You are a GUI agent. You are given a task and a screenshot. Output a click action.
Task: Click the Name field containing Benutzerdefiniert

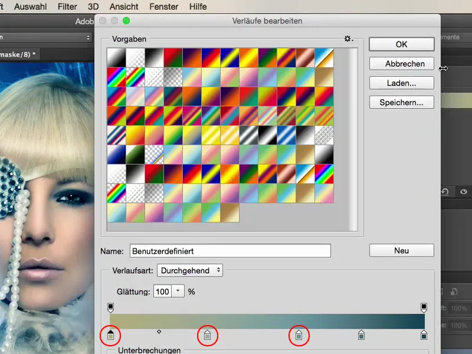[x=230, y=251]
